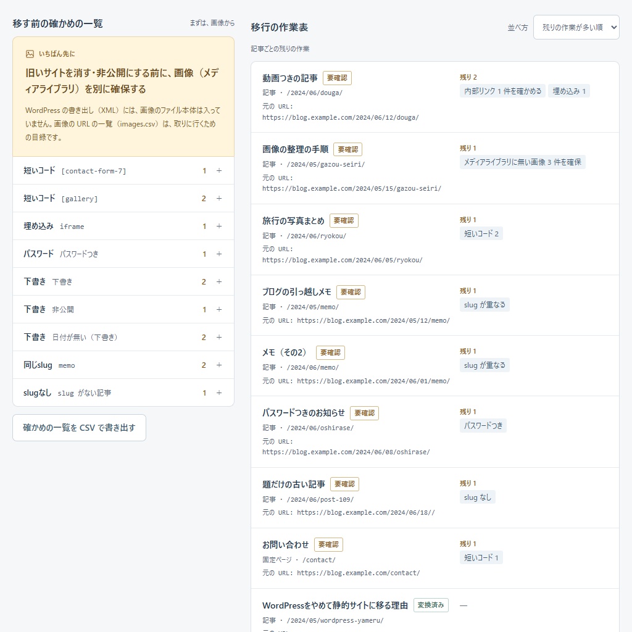Click the path /2024/05/wordpress-yameru/
The width and height of the screenshot is (632, 632).
coord(335,621)
